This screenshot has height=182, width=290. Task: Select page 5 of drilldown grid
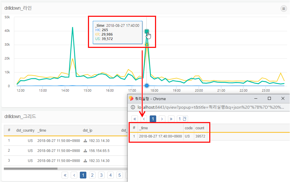[x=119, y=175]
